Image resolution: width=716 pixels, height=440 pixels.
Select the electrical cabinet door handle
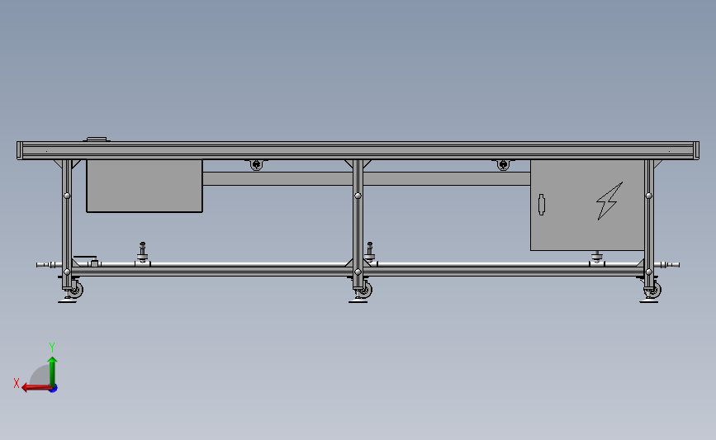point(542,205)
